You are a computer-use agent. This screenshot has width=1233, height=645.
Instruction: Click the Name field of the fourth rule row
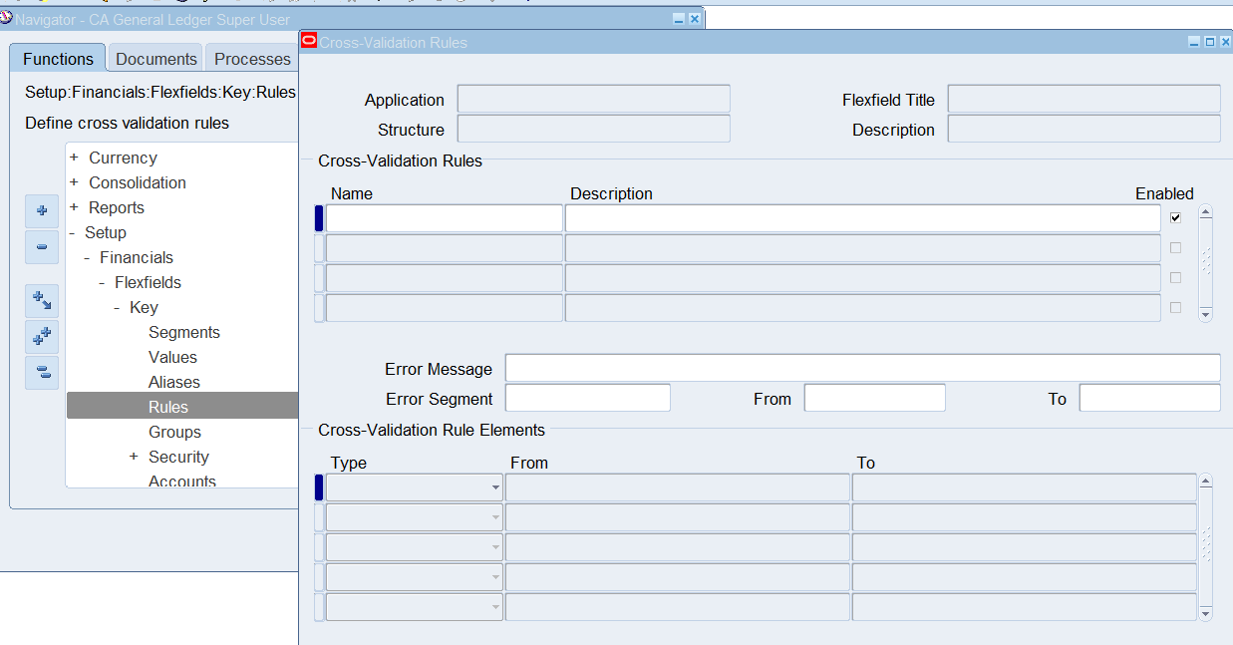[445, 308]
